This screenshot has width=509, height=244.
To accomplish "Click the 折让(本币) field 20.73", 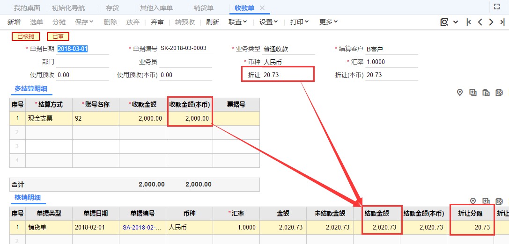I will tap(392, 75).
